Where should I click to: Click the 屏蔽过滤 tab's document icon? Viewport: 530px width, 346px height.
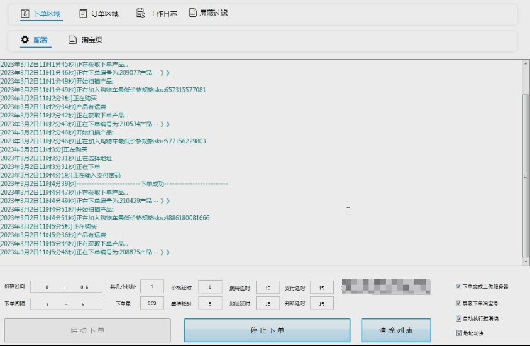click(x=192, y=13)
